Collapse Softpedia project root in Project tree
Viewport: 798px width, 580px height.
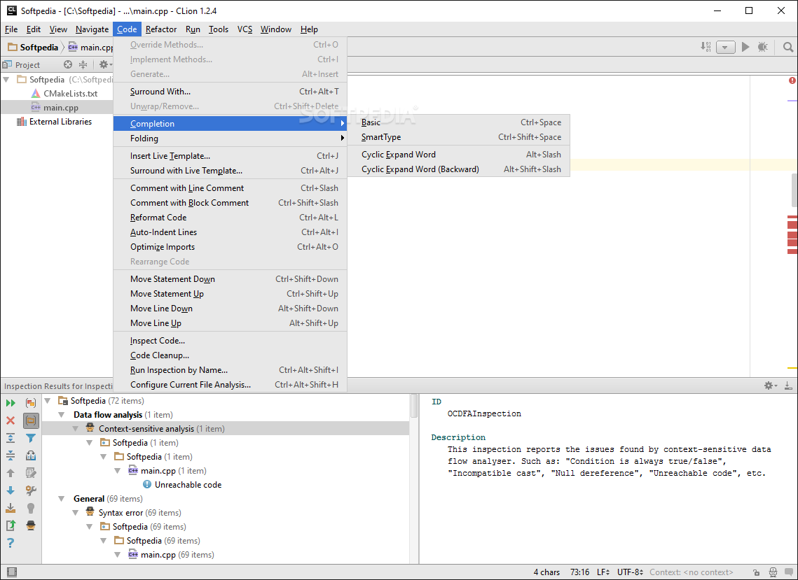tap(6, 80)
